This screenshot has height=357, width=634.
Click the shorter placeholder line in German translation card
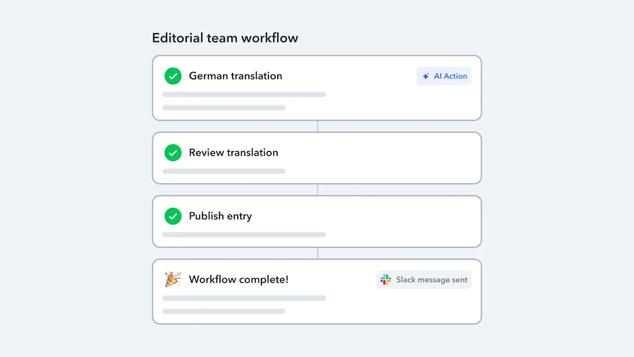coord(224,108)
